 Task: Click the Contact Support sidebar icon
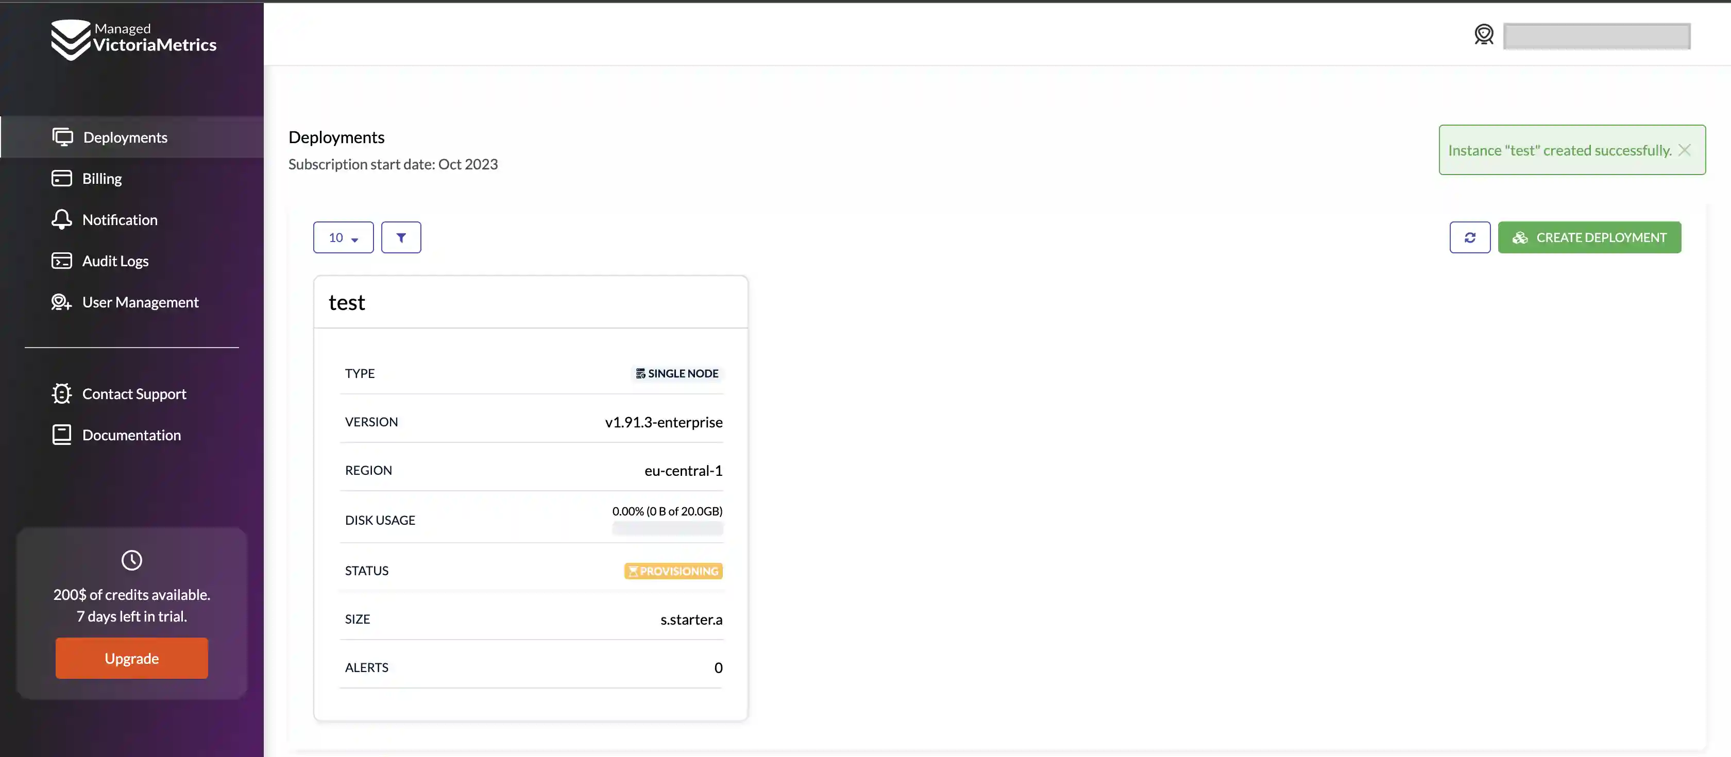62,393
